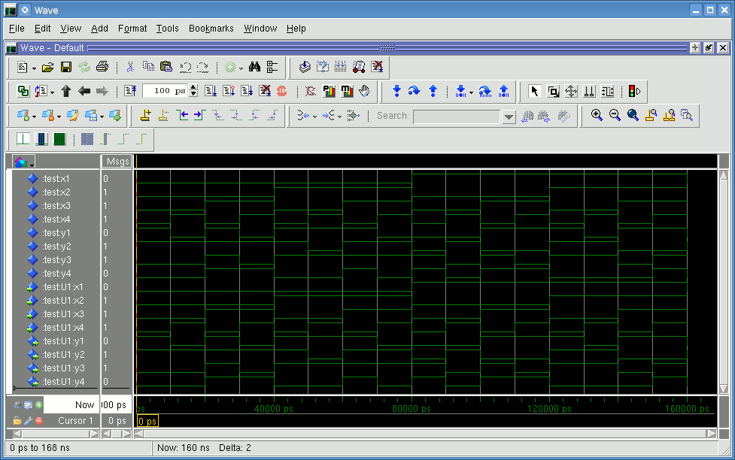Click Find Previous Transition green arrow icon

(182, 115)
